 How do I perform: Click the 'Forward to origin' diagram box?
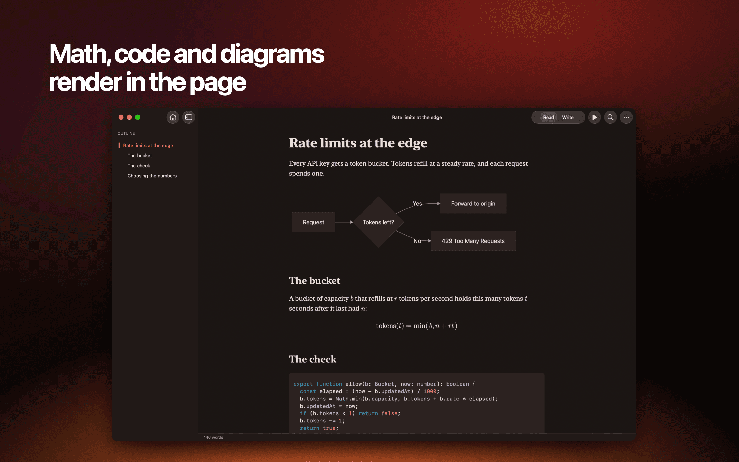pyautogui.click(x=473, y=204)
